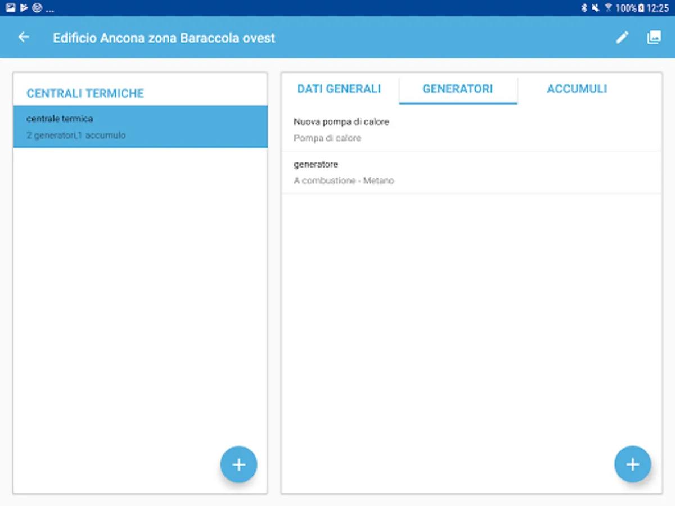The image size is (675, 506).
Task: Add a new centrale termica with plus button
Action: [x=239, y=464]
